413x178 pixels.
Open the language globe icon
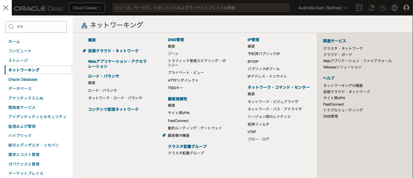coord(395,8)
